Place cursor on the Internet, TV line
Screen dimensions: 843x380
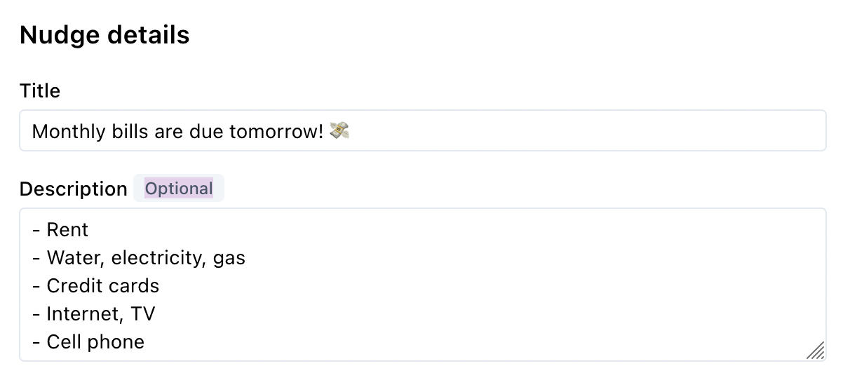[100, 314]
